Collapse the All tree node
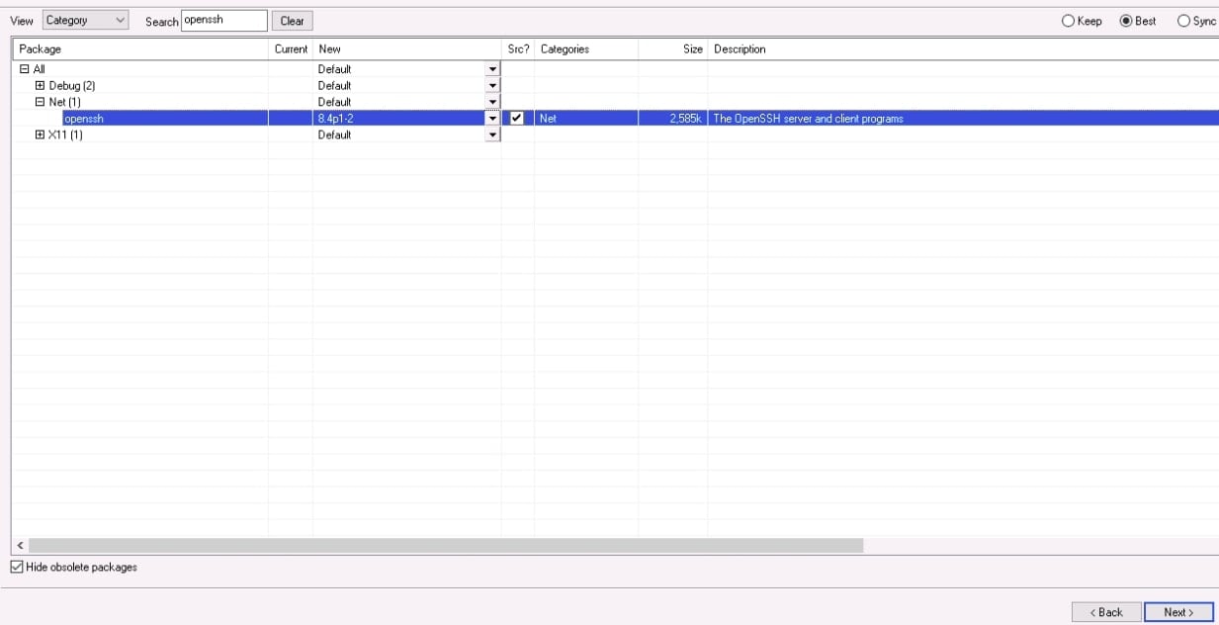The width and height of the screenshot is (1219, 625). 25,69
